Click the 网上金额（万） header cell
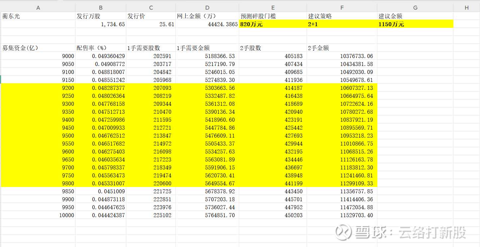Viewport: 480px width, 247px height. coord(207,16)
